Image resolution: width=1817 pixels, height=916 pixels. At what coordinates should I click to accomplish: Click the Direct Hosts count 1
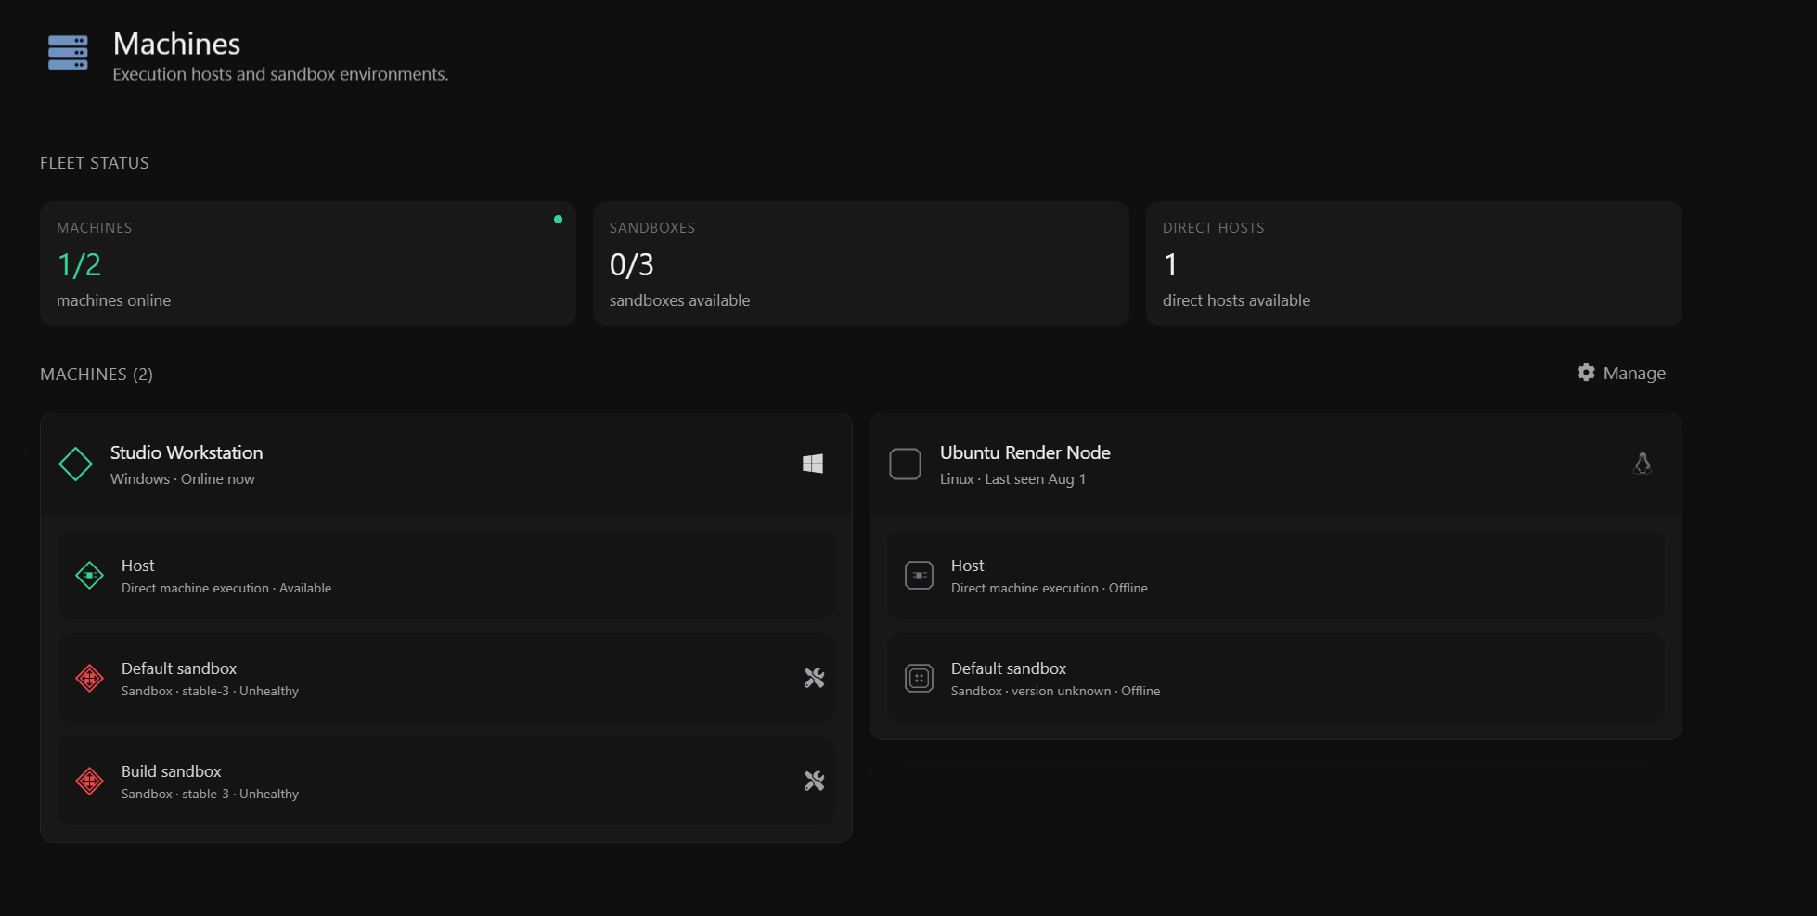click(x=1171, y=265)
